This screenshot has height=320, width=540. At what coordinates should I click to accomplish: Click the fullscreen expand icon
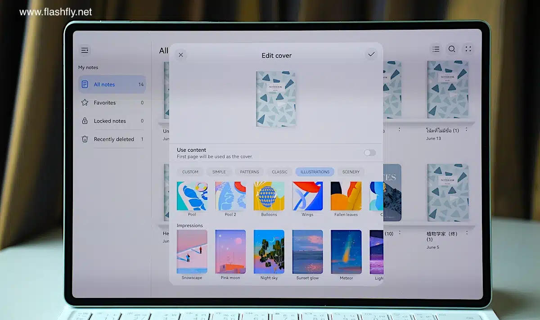coord(468,49)
